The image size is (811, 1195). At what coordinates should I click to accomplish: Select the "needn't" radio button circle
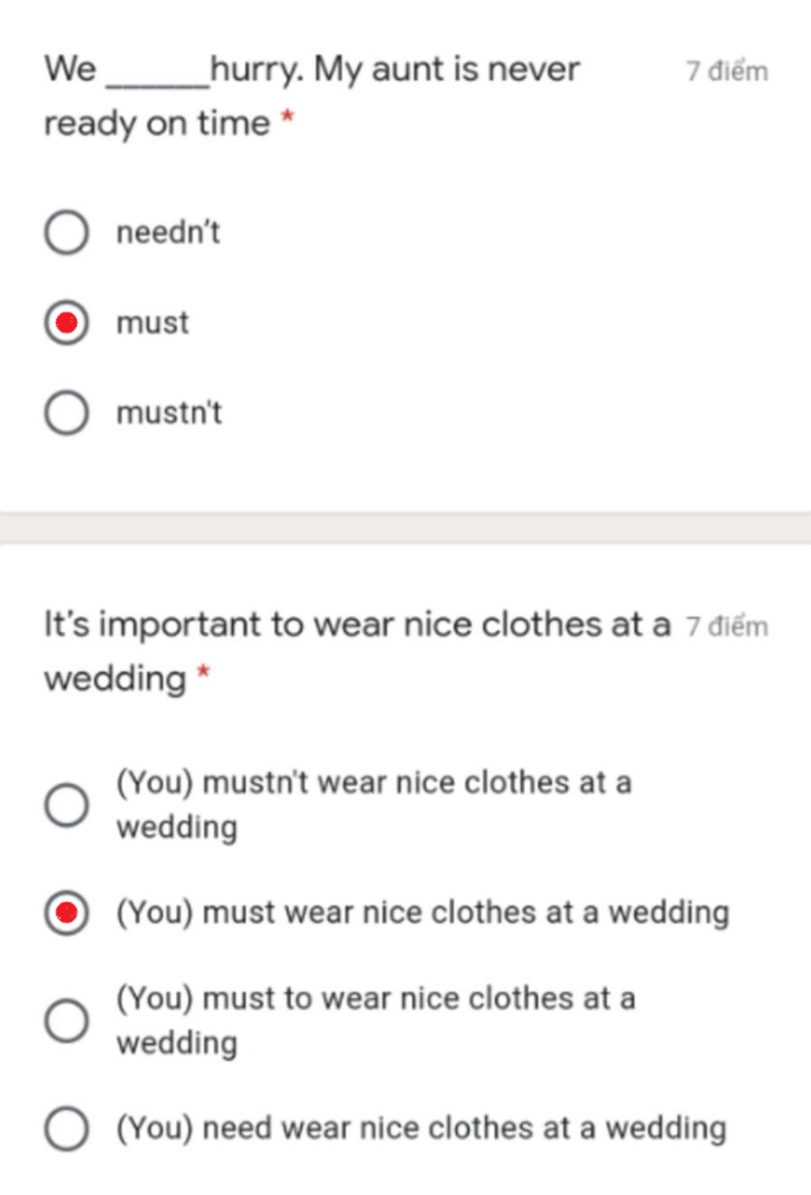[x=67, y=232]
